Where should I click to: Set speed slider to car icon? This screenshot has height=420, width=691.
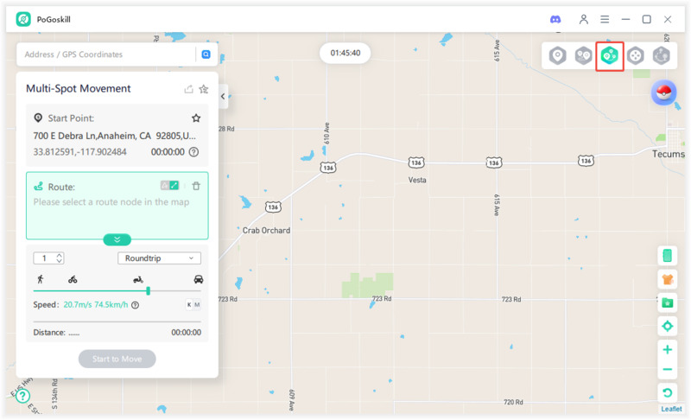199,279
